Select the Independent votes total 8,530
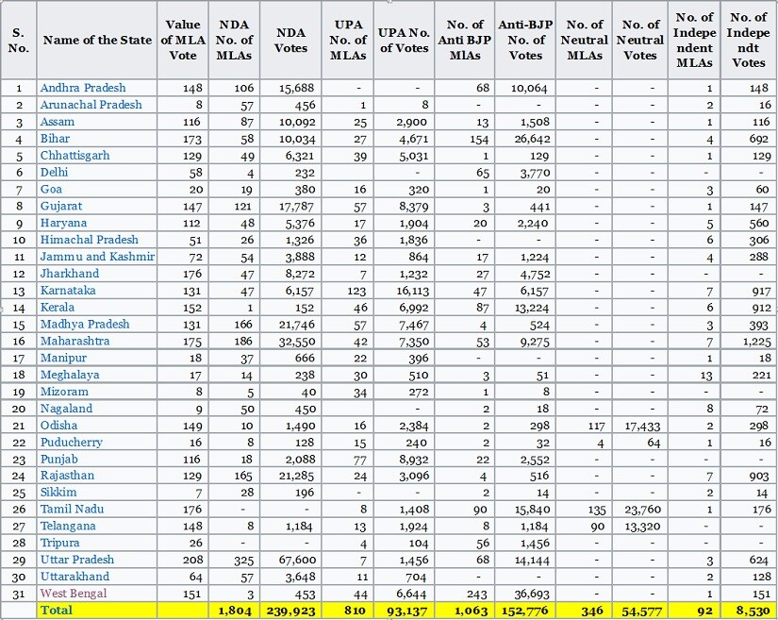 (754, 612)
